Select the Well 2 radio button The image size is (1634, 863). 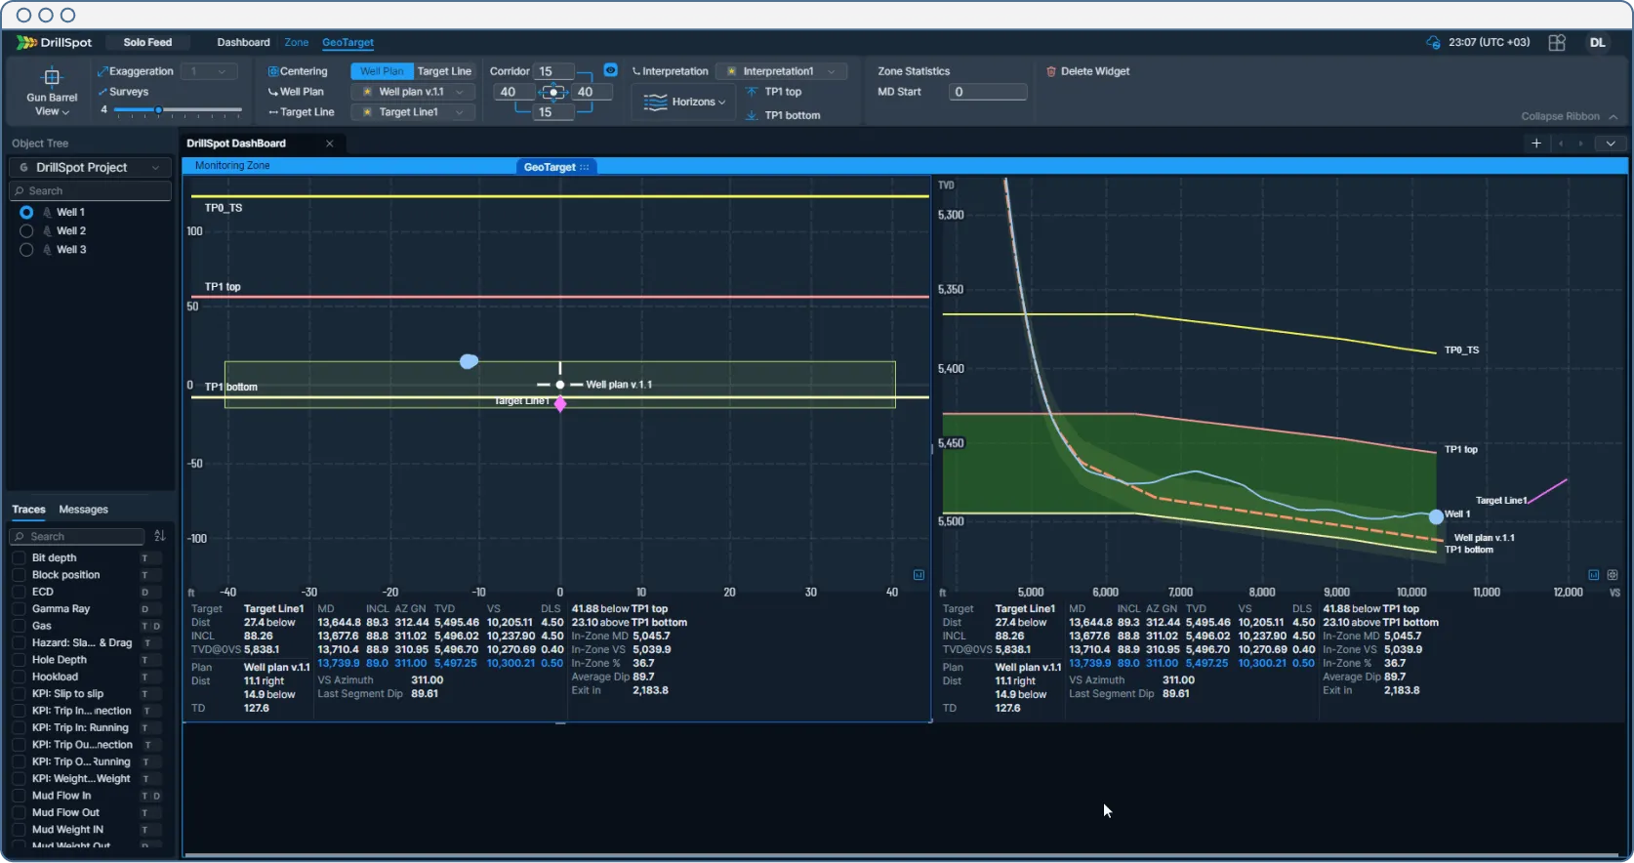[26, 231]
